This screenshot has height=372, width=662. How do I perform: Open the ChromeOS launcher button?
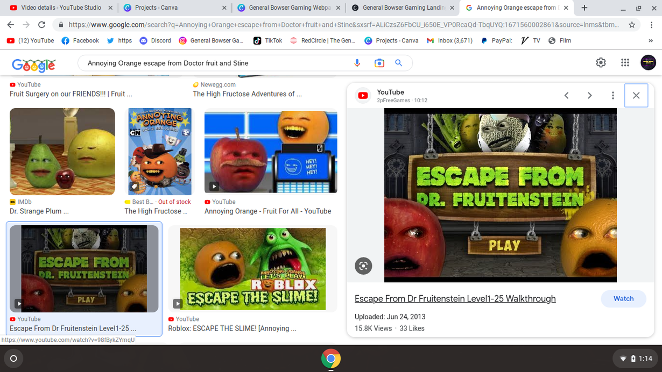pos(13,359)
